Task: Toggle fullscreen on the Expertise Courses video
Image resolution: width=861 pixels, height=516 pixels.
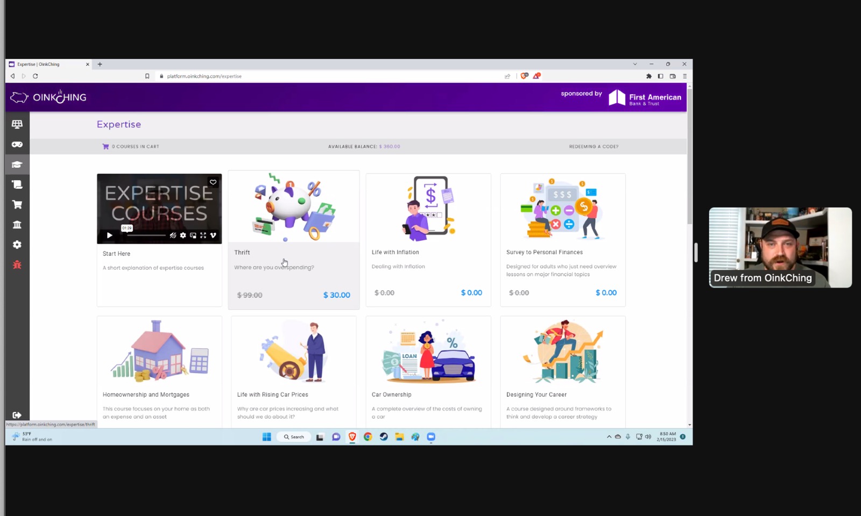Action: (x=203, y=235)
